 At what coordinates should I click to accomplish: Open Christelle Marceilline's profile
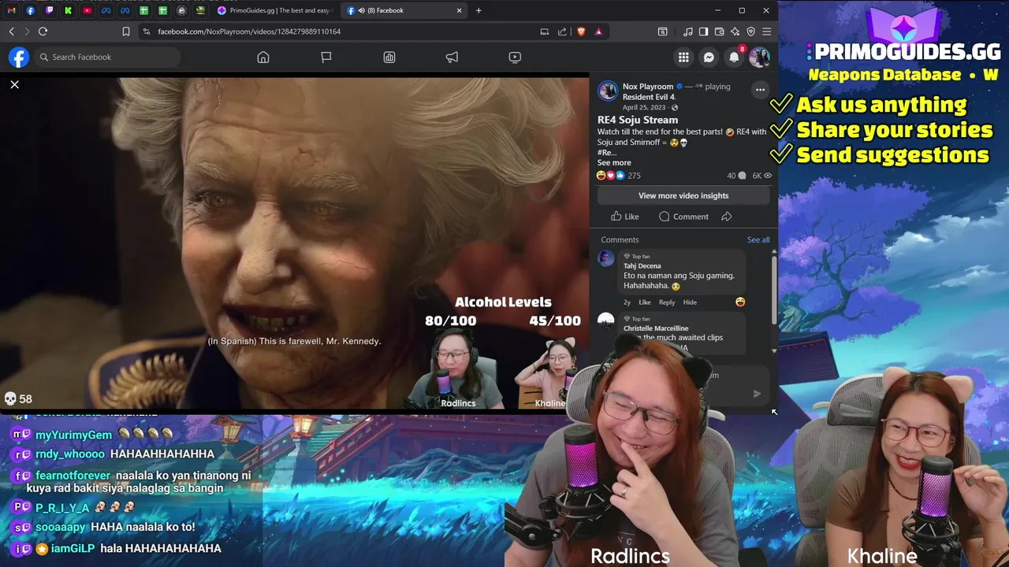coord(656,328)
